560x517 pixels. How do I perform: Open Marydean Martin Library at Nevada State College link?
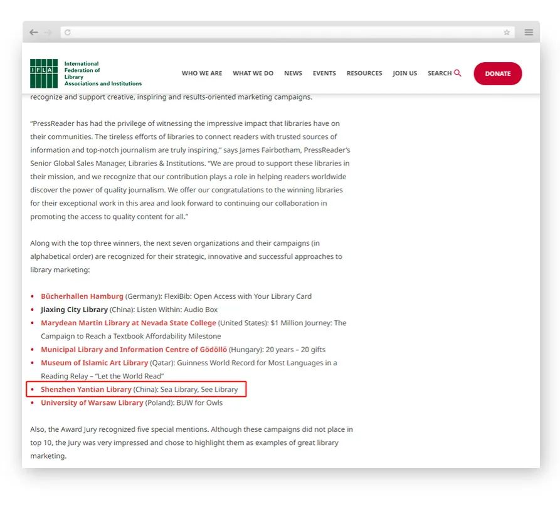click(128, 323)
